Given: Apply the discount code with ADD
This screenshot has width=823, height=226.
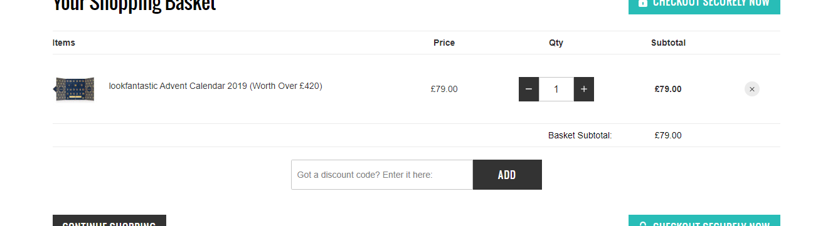Looking at the screenshot, I should pyautogui.click(x=507, y=175).
